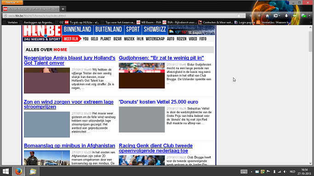Image resolution: width=314 pixels, height=176 pixels.
Task: Go back one page with the arrow
Action: point(251,16)
